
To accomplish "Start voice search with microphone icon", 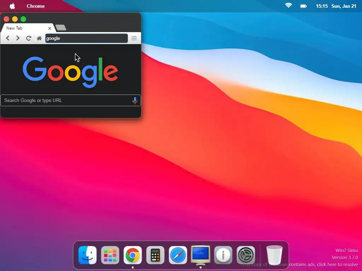I will click(135, 101).
